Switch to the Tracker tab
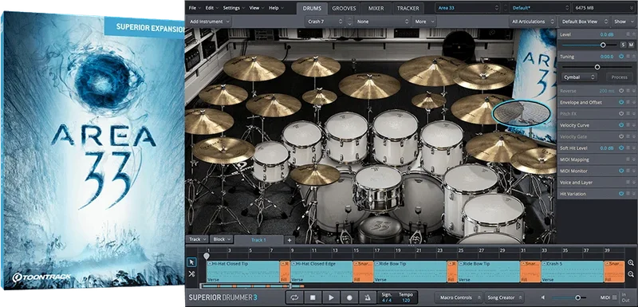Screen dimensions: 638x307 click(408, 8)
